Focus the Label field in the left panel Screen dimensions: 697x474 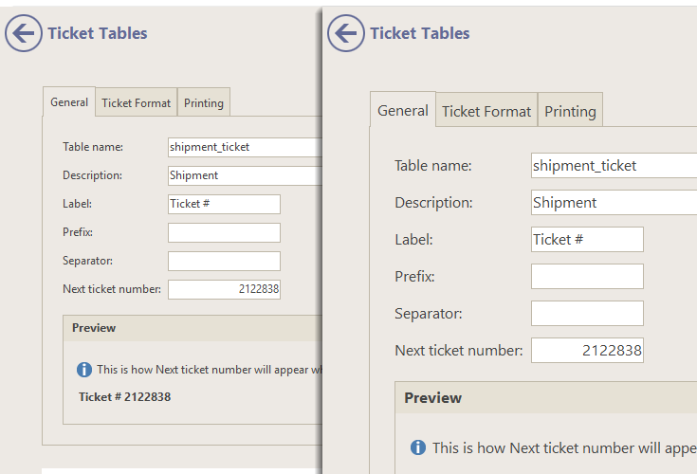tap(224, 204)
